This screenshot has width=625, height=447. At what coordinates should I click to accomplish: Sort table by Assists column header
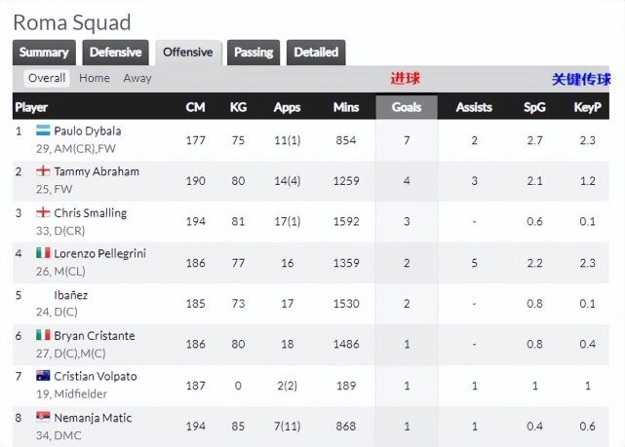click(x=474, y=107)
